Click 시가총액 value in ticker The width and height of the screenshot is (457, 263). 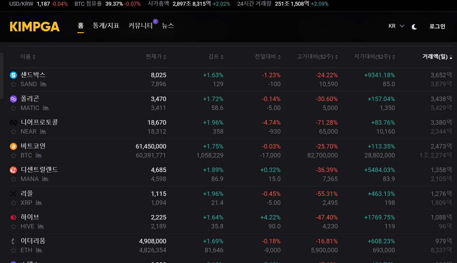point(192,4)
